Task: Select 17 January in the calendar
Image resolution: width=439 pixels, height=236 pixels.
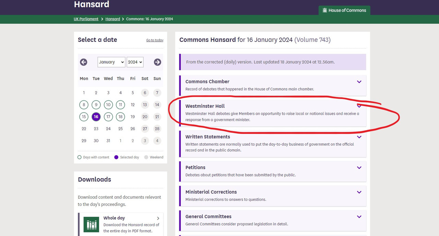Action: click(108, 117)
